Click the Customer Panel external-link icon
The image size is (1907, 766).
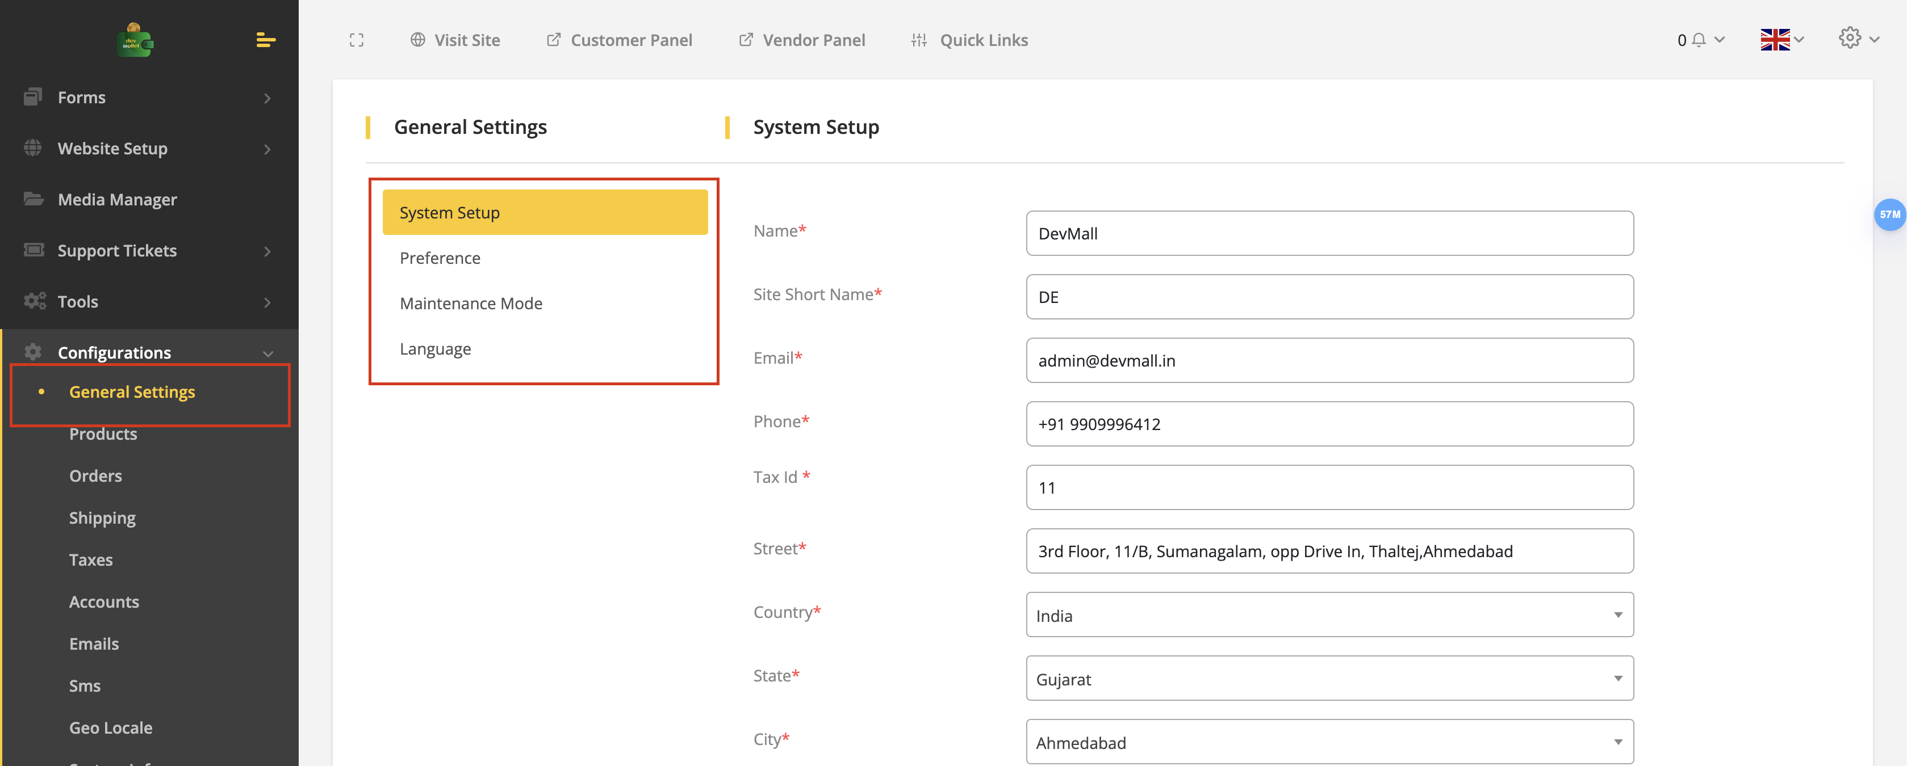coord(553,40)
